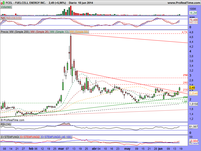Click the FCEL - FUELCELL ENERGY INC. title
201x151 pixels.
pos(26,3)
